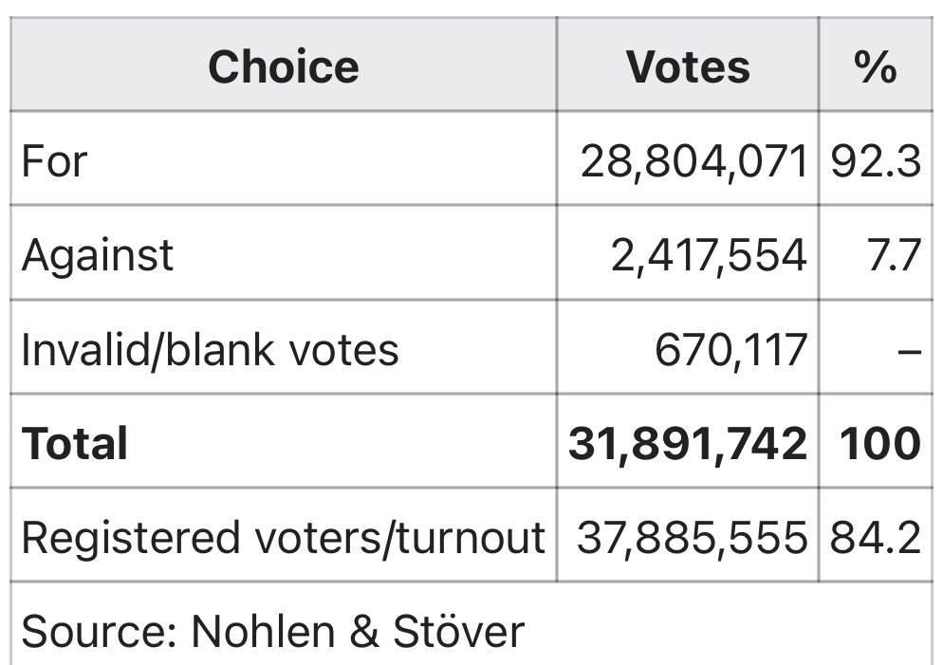Viewport: 943px width, 665px height.
Task: Click the 'Against' row label
Action: point(98,254)
